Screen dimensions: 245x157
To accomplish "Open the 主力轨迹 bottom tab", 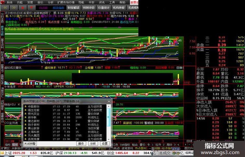I will pyautogui.click(x=114, y=148).
